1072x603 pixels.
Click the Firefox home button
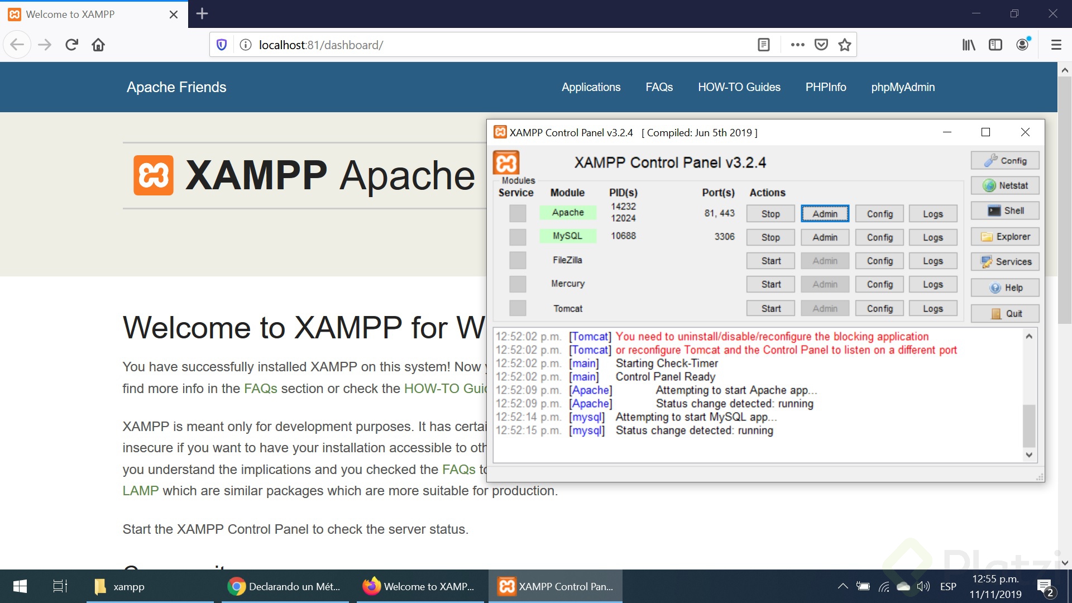(98, 45)
